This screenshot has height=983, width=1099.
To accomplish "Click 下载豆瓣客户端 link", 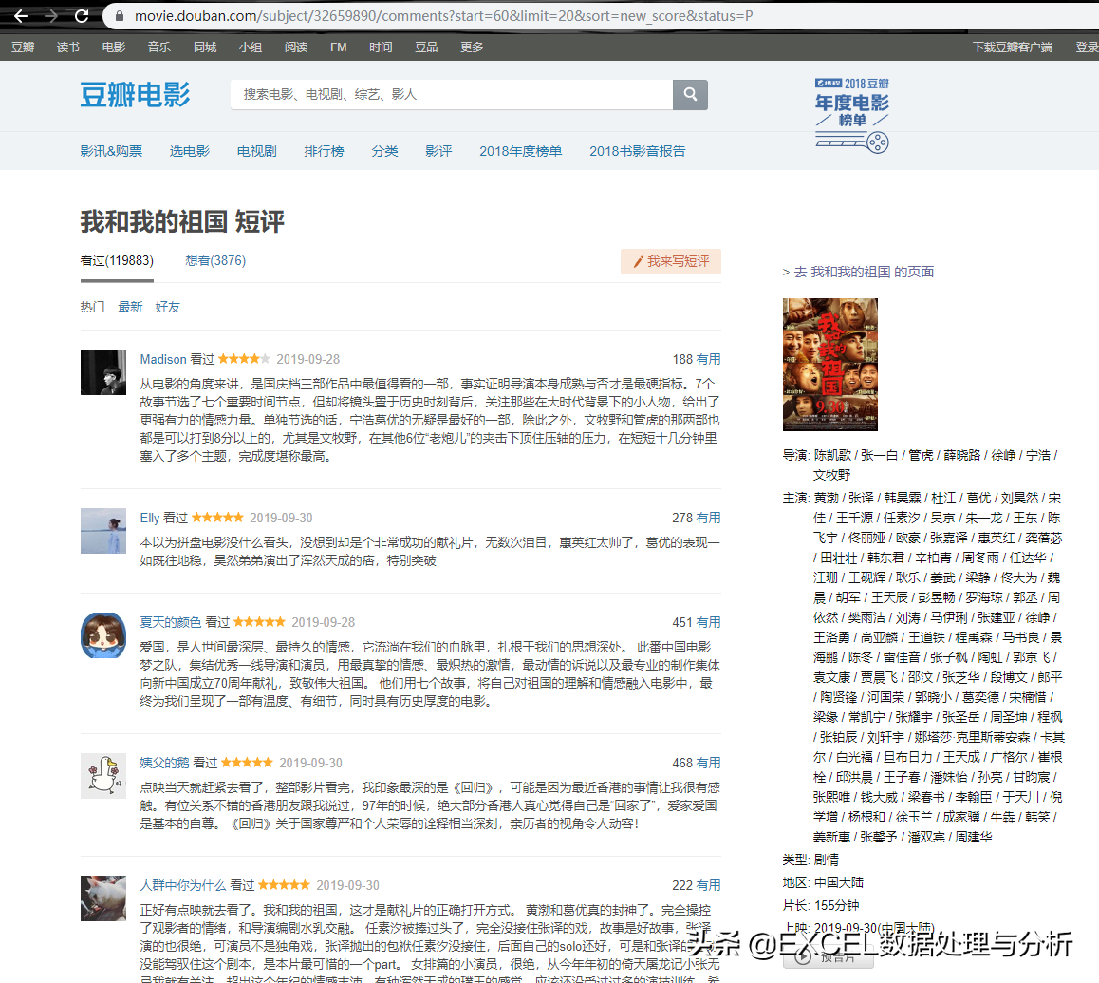I will (1012, 47).
